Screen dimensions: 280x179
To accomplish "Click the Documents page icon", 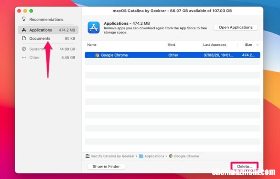I will [24, 38].
